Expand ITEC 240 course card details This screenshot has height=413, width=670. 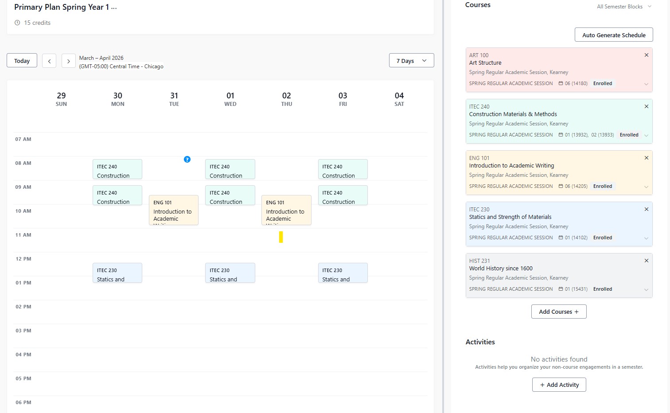coord(646,136)
